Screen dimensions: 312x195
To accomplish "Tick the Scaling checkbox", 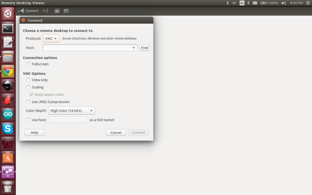I will [29, 87].
